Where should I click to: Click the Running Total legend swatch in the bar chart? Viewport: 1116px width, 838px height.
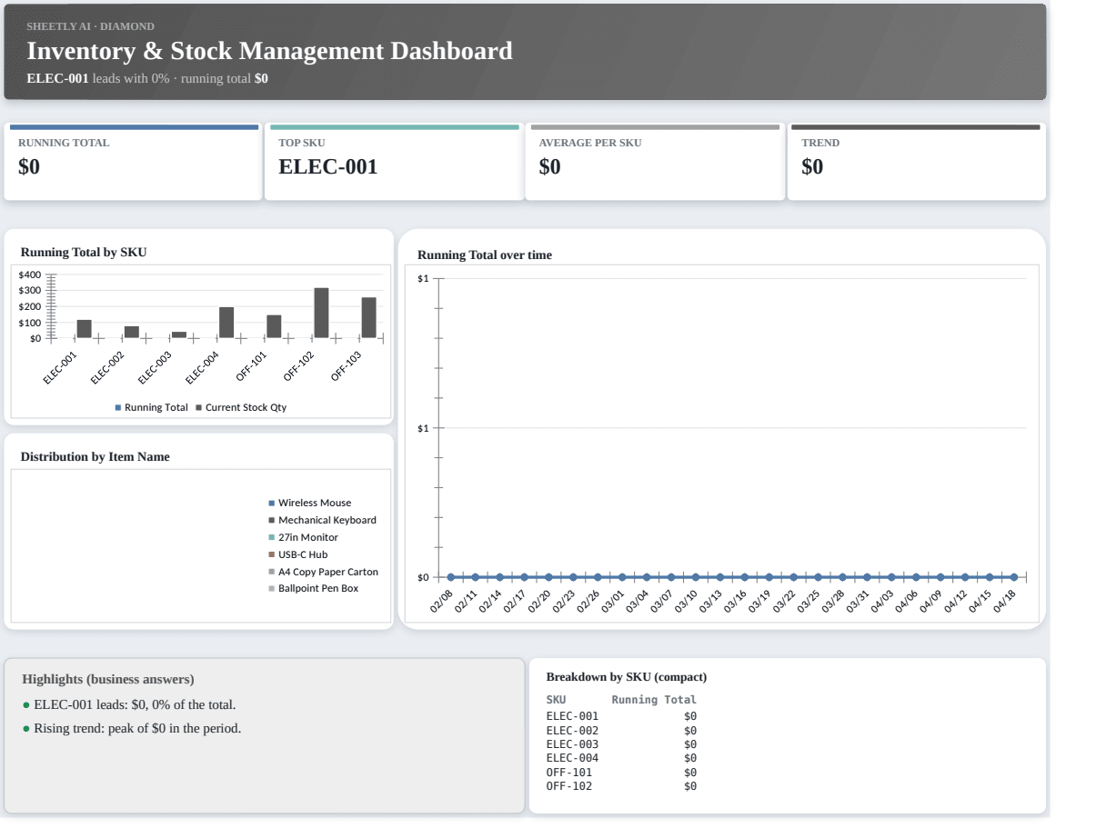point(118,407)
